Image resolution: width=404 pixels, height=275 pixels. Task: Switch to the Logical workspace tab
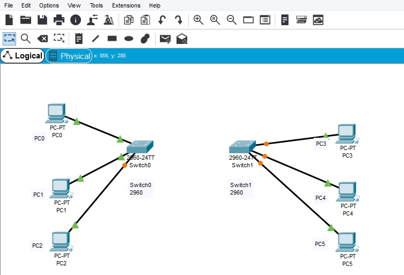click(23, 56)
